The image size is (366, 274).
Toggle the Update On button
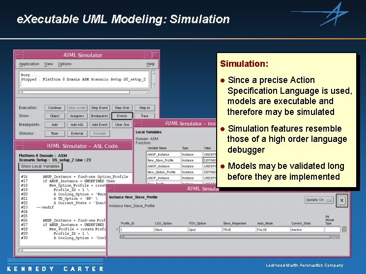(319, 200)
